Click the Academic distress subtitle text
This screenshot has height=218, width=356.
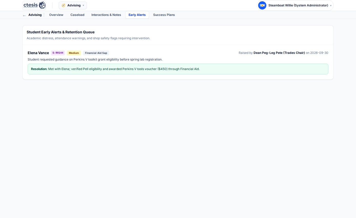tap(88, 38)
